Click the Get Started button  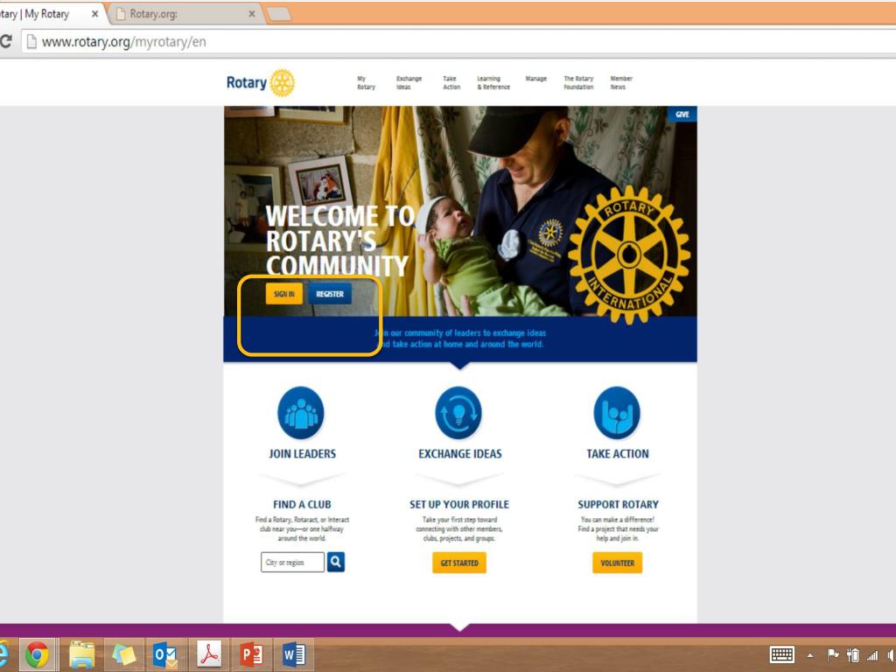pos(459,563)
